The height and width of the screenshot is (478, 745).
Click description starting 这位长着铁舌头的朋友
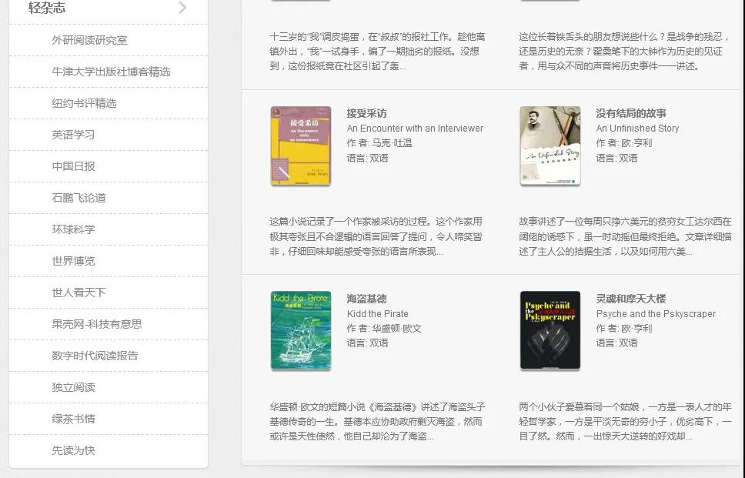[x=624, y=52]
